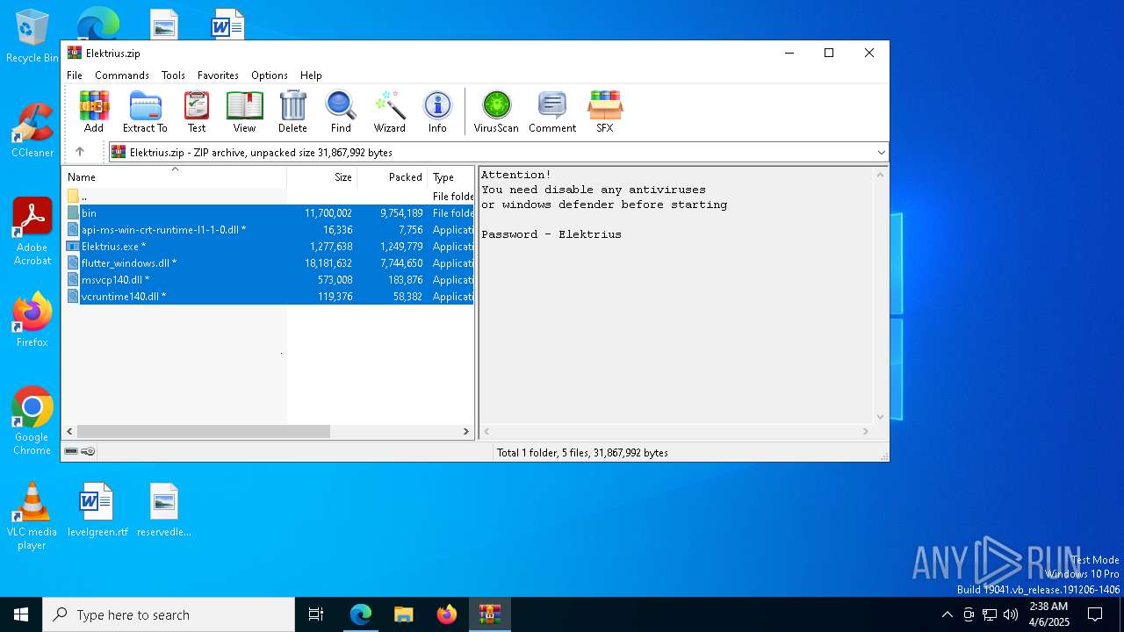Click WinRAR taskbar button
Viewport: 1124px width, 632px height.
point(490,614)
